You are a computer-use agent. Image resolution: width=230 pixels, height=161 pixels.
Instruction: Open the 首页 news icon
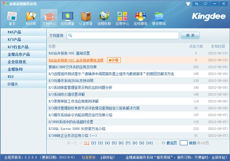12,18
